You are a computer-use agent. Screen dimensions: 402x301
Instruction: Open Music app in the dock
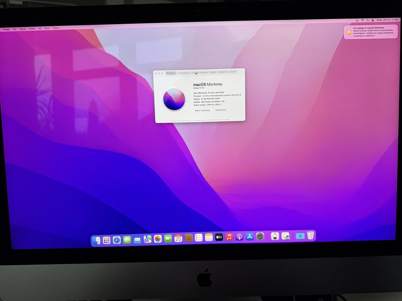[x=229, y=237]
